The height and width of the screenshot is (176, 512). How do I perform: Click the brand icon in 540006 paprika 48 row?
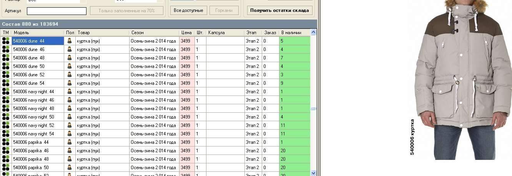click(x=6, y=159)
